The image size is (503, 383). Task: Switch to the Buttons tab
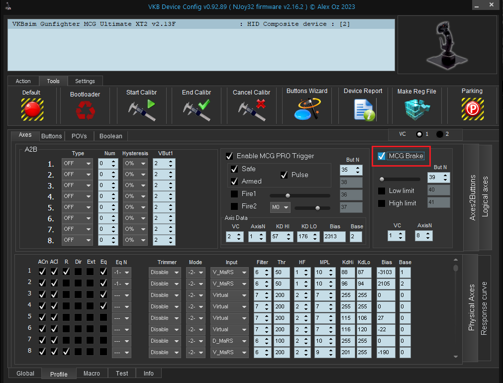click(x=52, y=136)
